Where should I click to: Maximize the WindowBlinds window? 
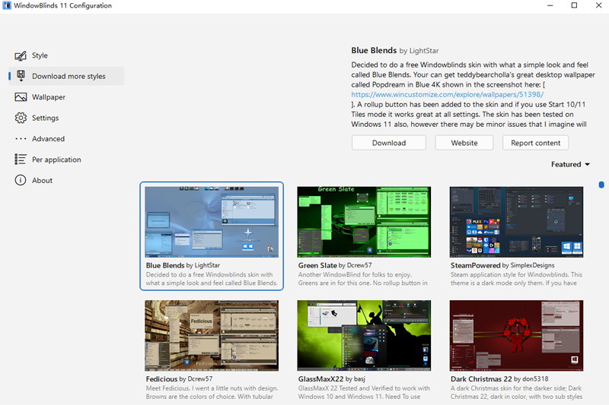(574, 5)
